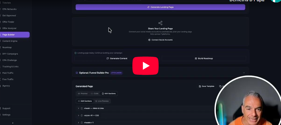
Task: Open Tracking & Links in the sidebar
Action: (x=10, y=66)
